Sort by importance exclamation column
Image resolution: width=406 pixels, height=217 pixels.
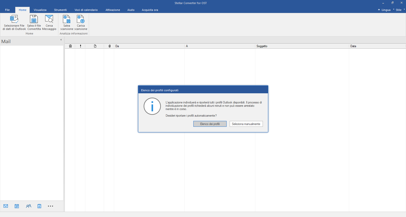coord(80,46)
